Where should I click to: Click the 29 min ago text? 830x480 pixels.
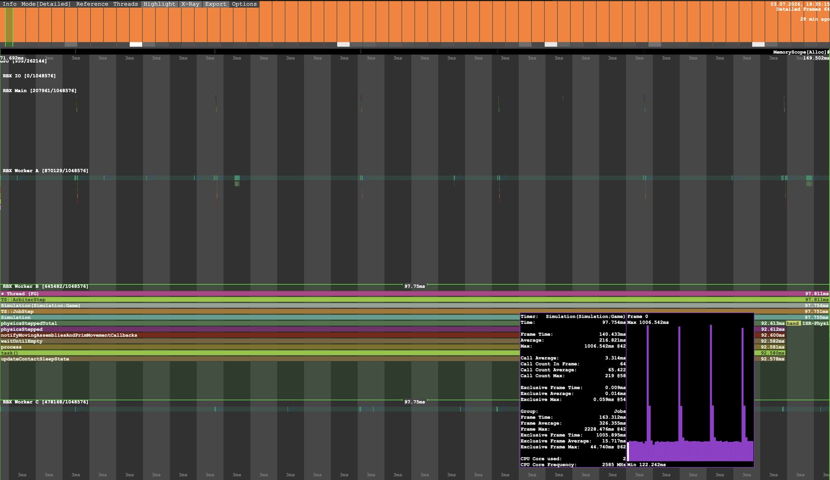[x=814, y=19]
